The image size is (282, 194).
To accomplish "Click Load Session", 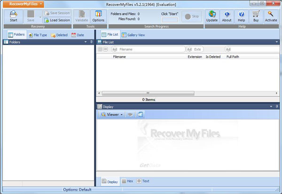I will (x=57, y=20).
